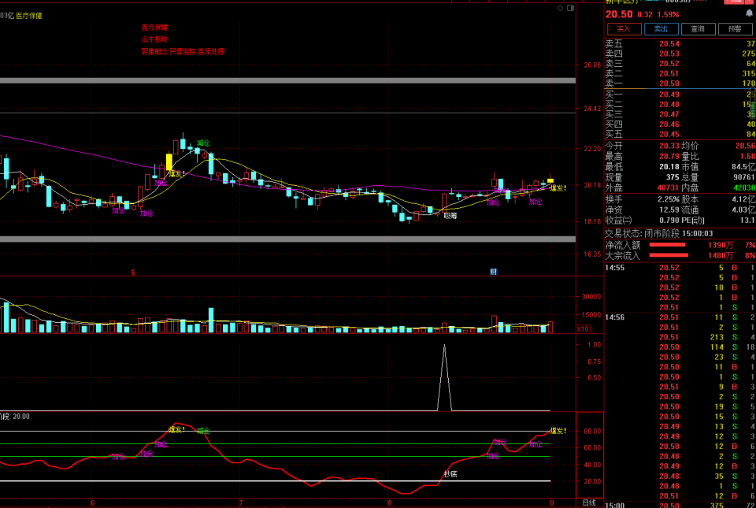This screenshot has height=508, width=756.
Task: Switch the chart period via 日线
Action: tap(589, 502)
